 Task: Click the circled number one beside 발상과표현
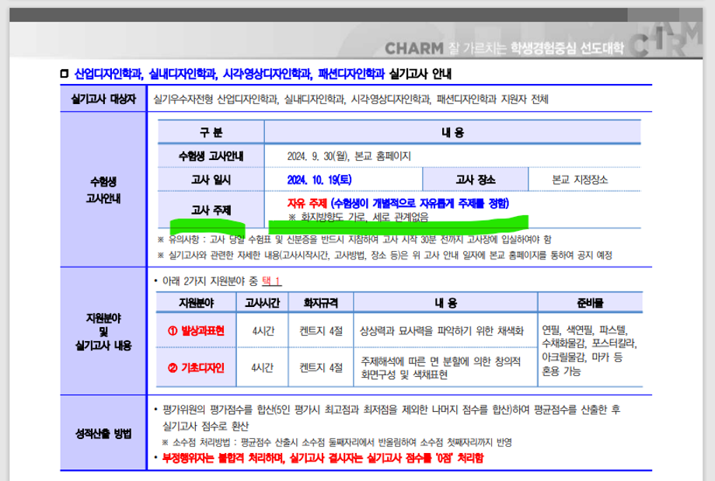click(x=172, y=330)
